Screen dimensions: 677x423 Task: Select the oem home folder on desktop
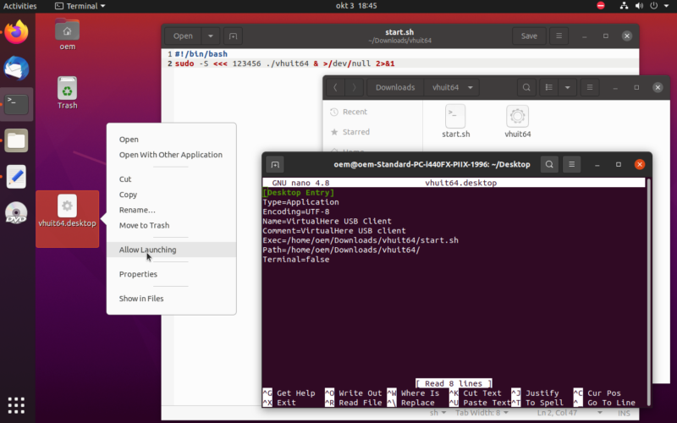pyautogui.click(x=68, y=35)
